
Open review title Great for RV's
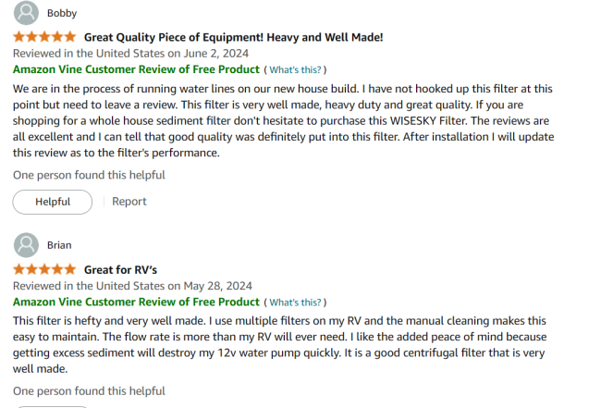pos(121,270)
